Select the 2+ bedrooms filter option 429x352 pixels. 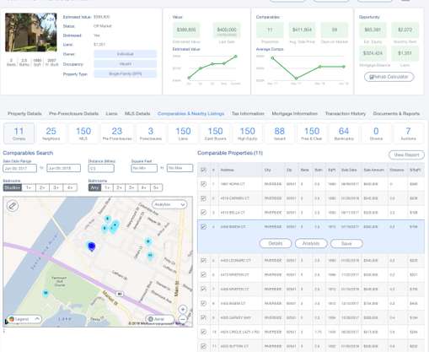(x=42, y=187)
